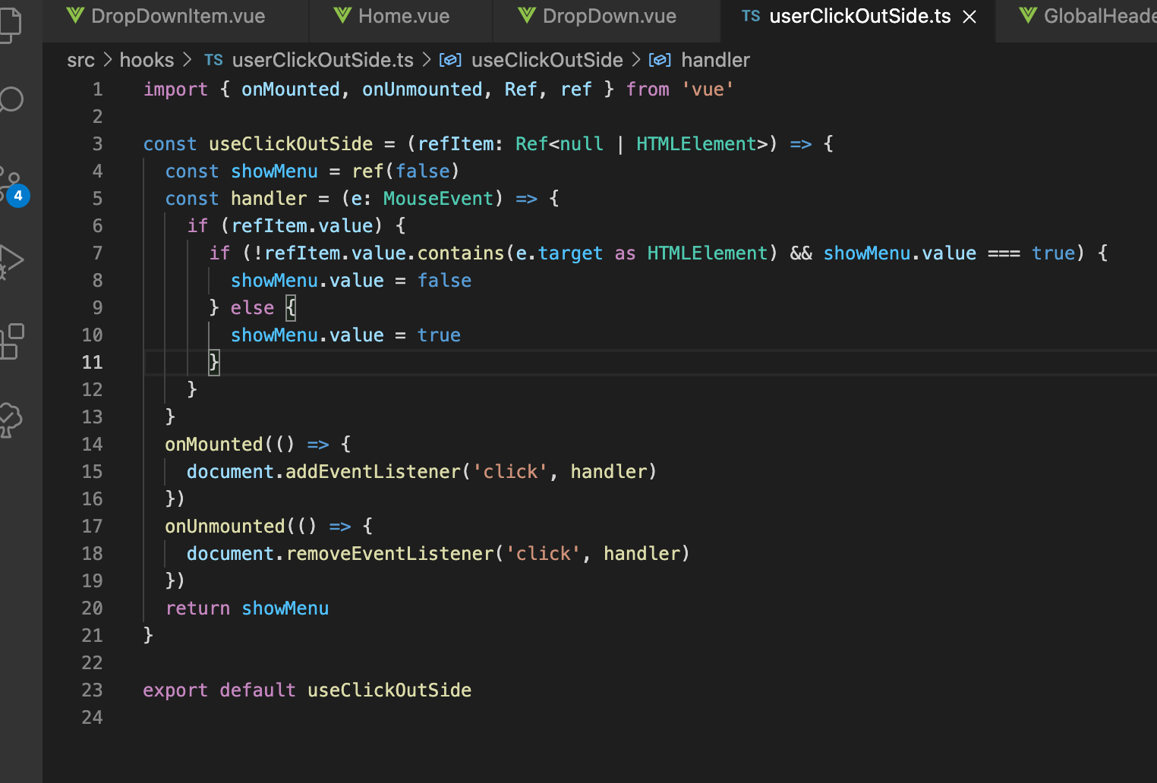Image resolution: width=1157 pixels, height=783 pixels.
Task: Click the handler breadcrumb symbol
Action: click(x=715, y=60)
